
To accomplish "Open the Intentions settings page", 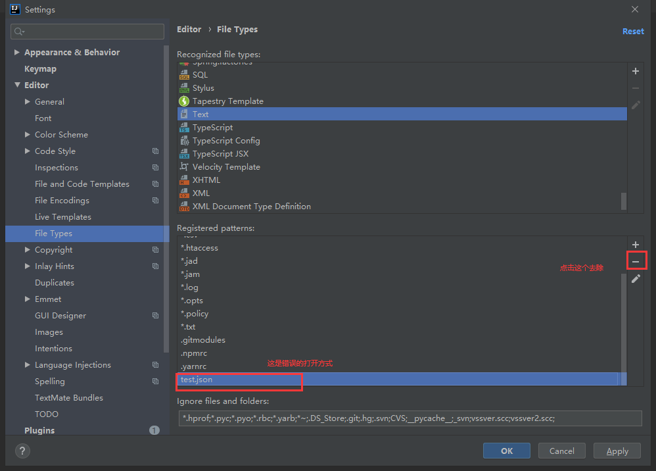I will 53,349.
